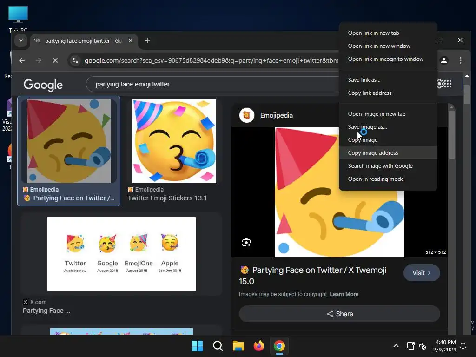Open the Google apps grid icon

pyautogui.click(x=448, y=84)
